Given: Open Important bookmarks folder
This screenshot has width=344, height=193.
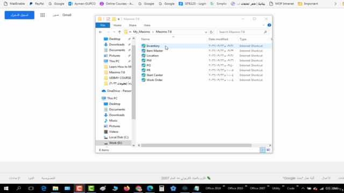Looking at the screenshot, I should click(308, 4).
